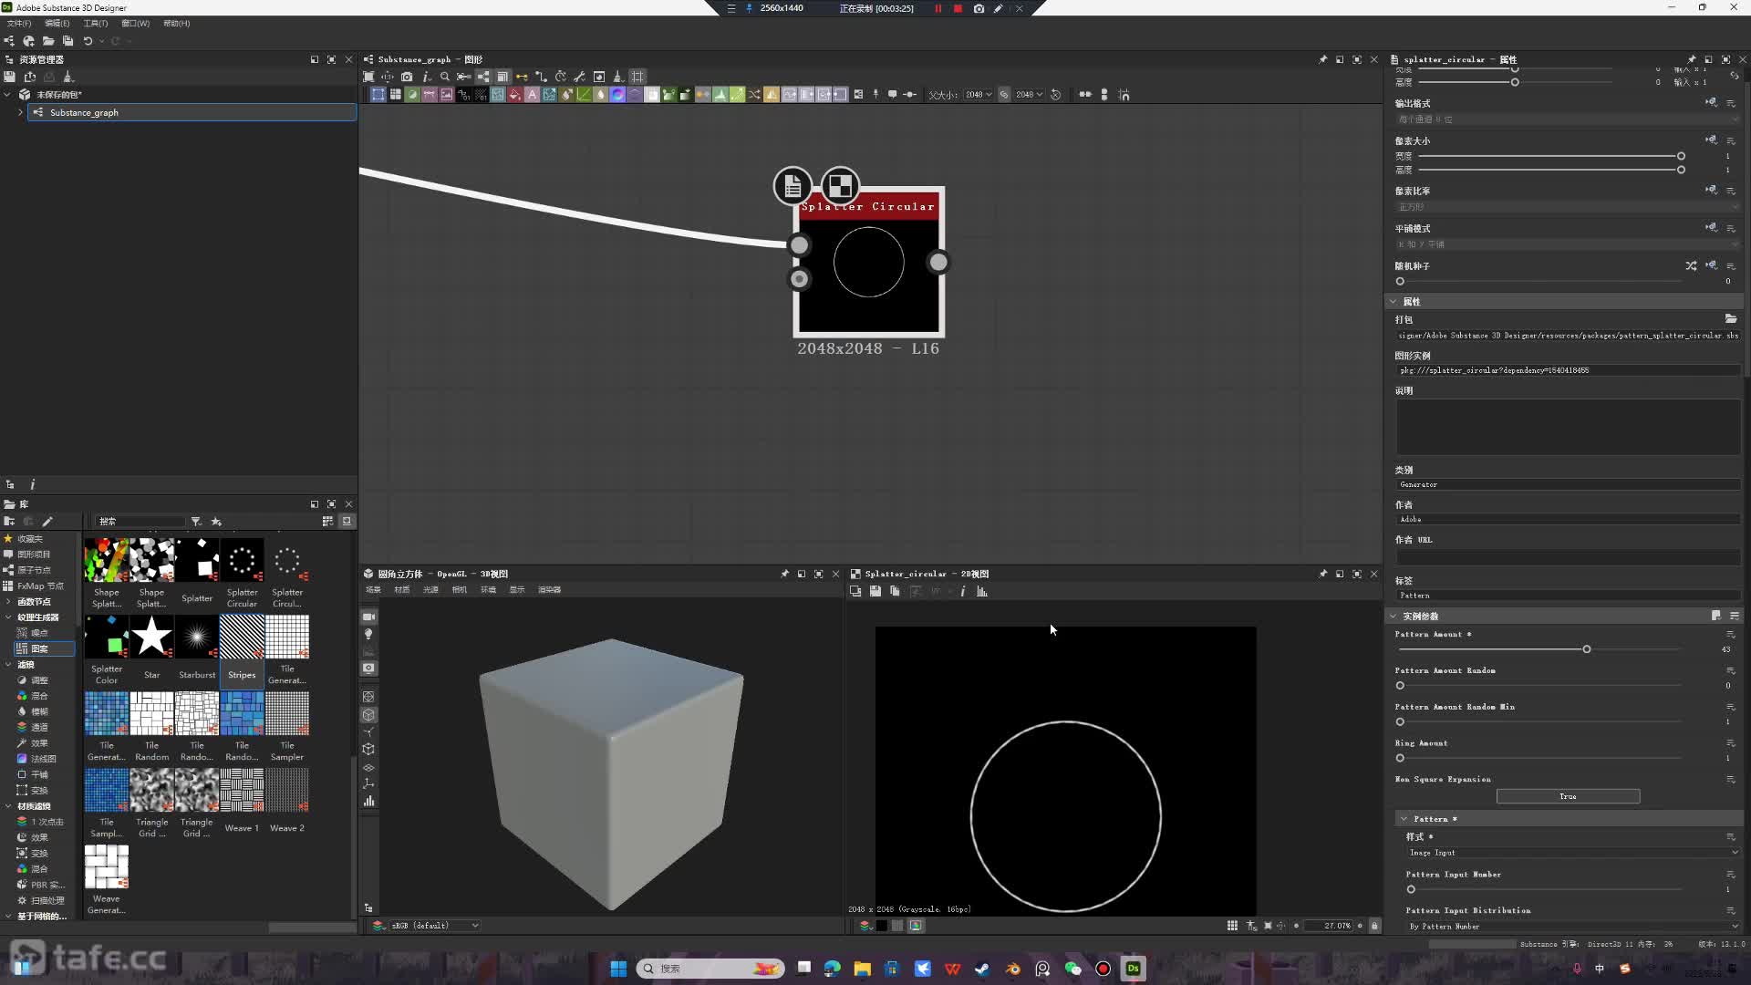Click the library search input field

pyautogui.click(x=140, y=522)
